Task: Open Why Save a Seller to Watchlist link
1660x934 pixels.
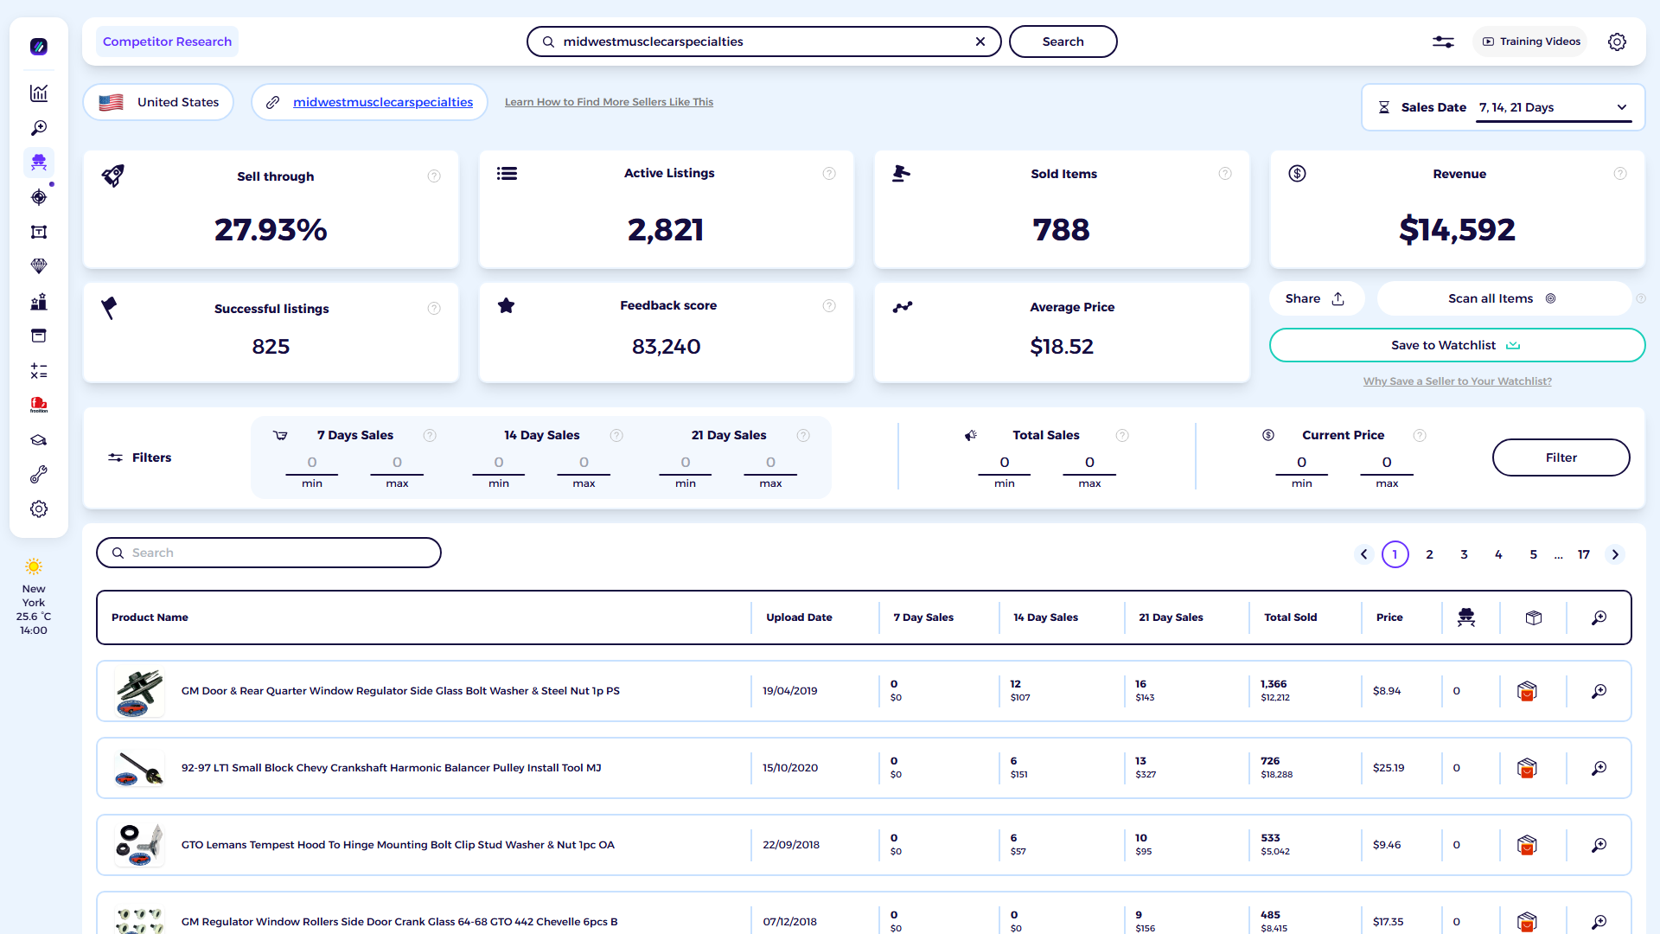Action: [x=1457, y=381]
